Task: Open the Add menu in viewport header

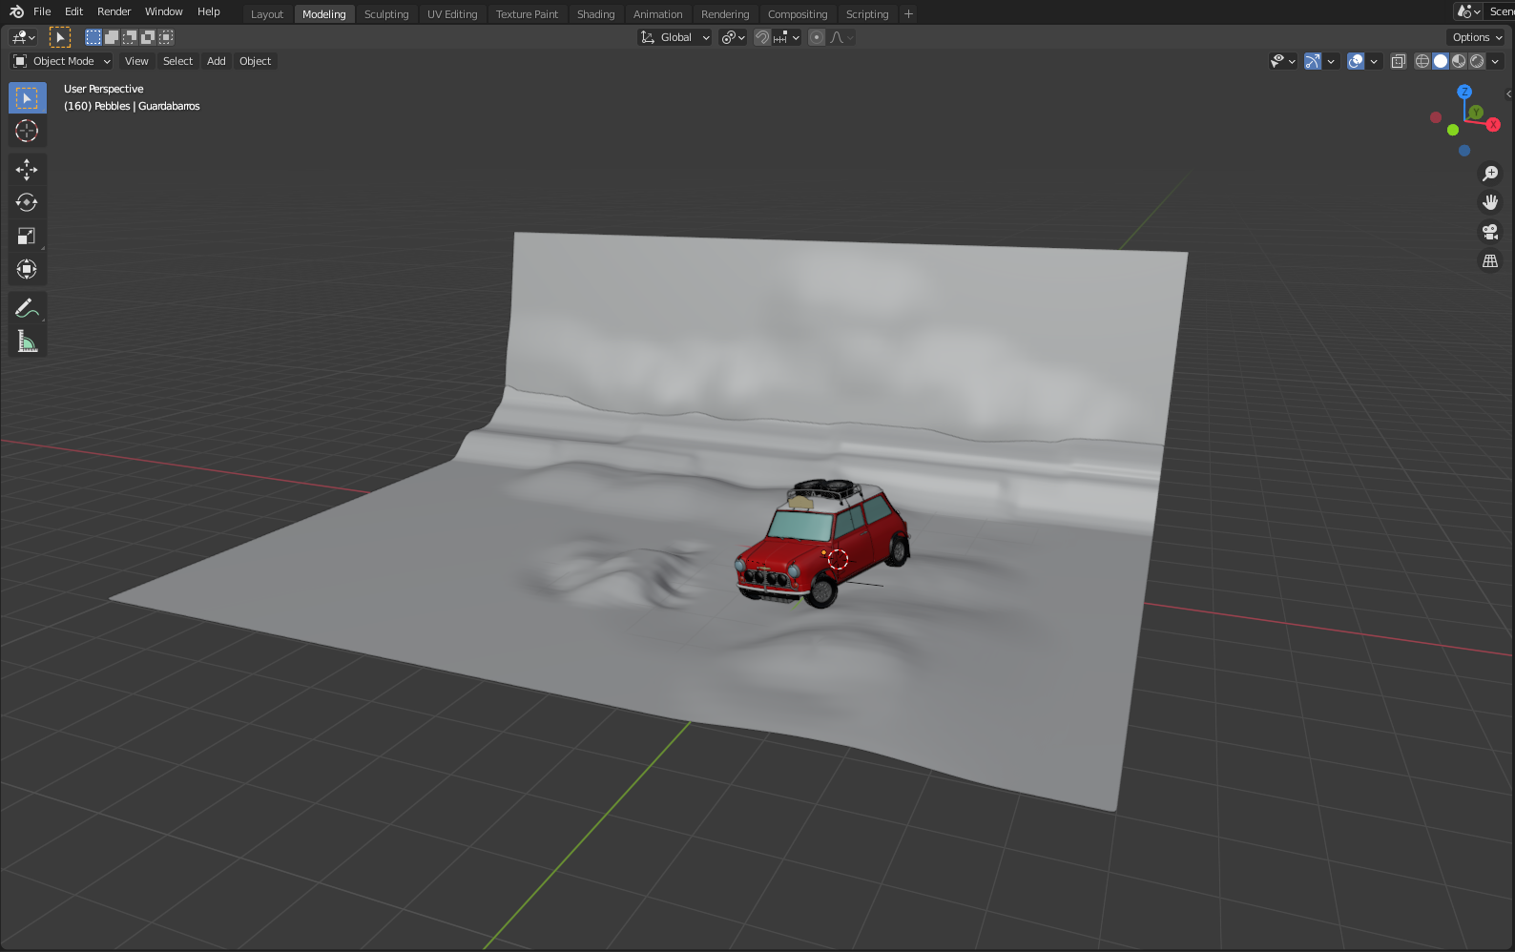Action: click(x=217, y=61)
